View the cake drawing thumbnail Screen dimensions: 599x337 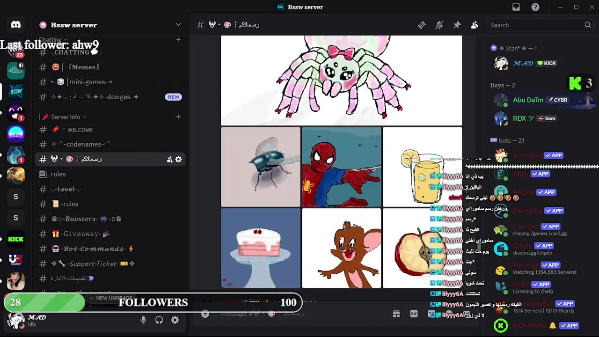coord(261,248)
